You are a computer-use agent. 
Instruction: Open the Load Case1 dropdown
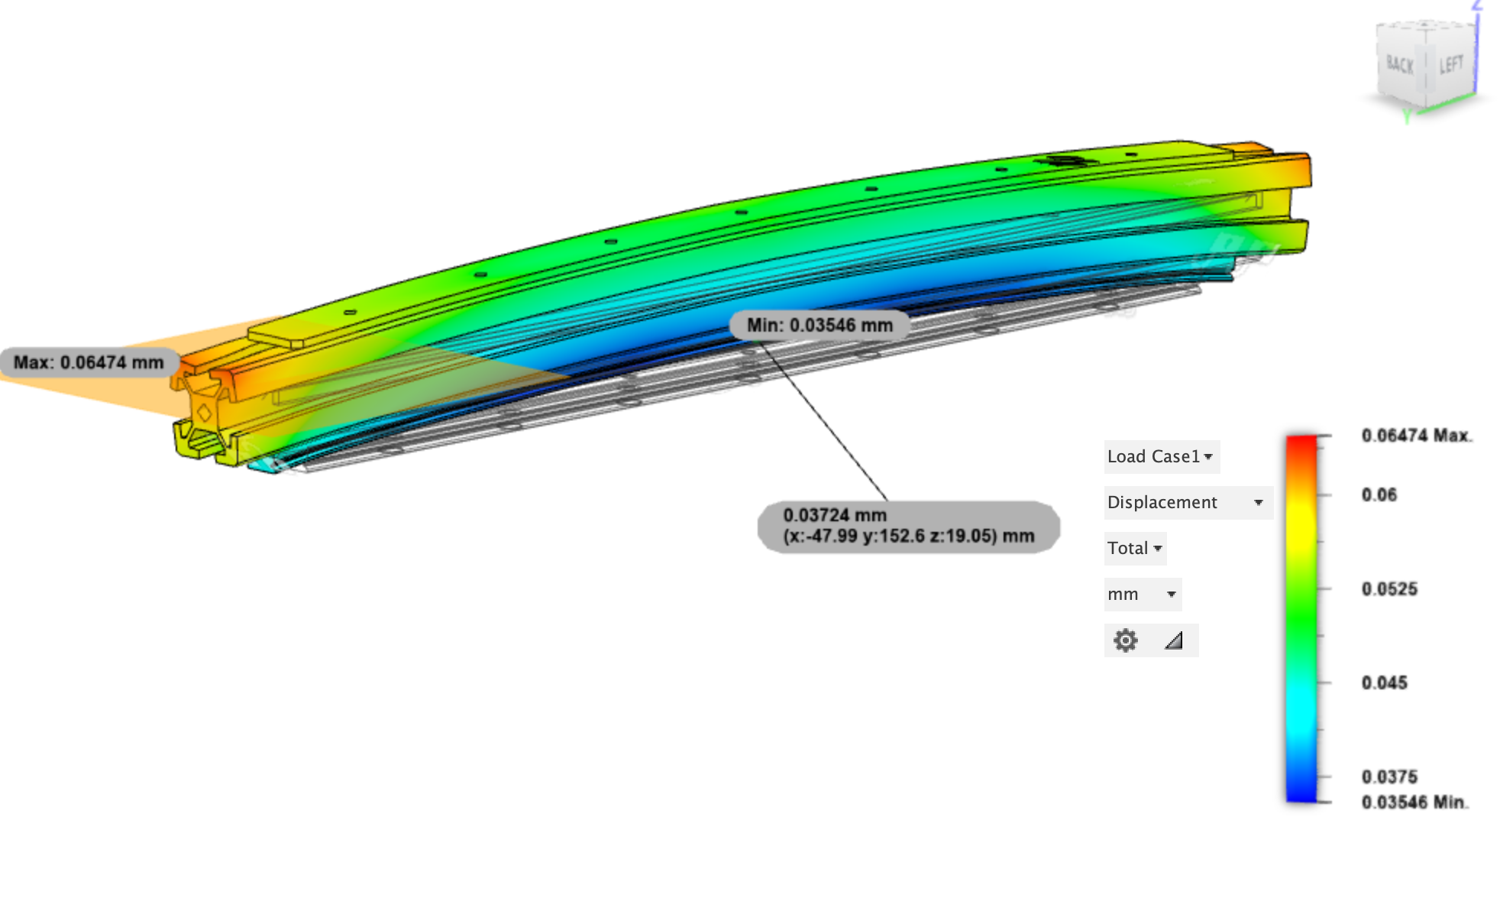click(1160, 457)
